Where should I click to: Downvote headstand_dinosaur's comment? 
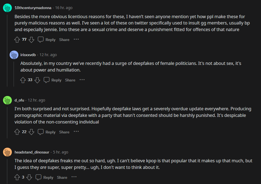29,177
